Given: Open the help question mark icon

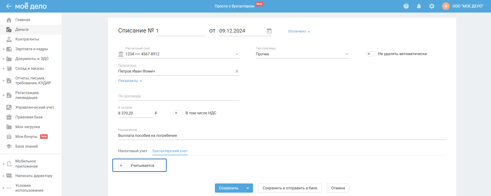Looking at the screenshot, I should click(x=406, y=6).
